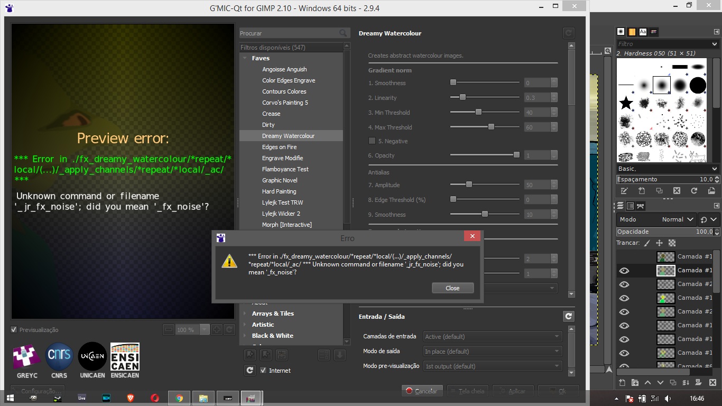The height and width of the screenshot is (406, 722).
Task: Click the Ok button in G'MIC
Action: click(559, 391)
